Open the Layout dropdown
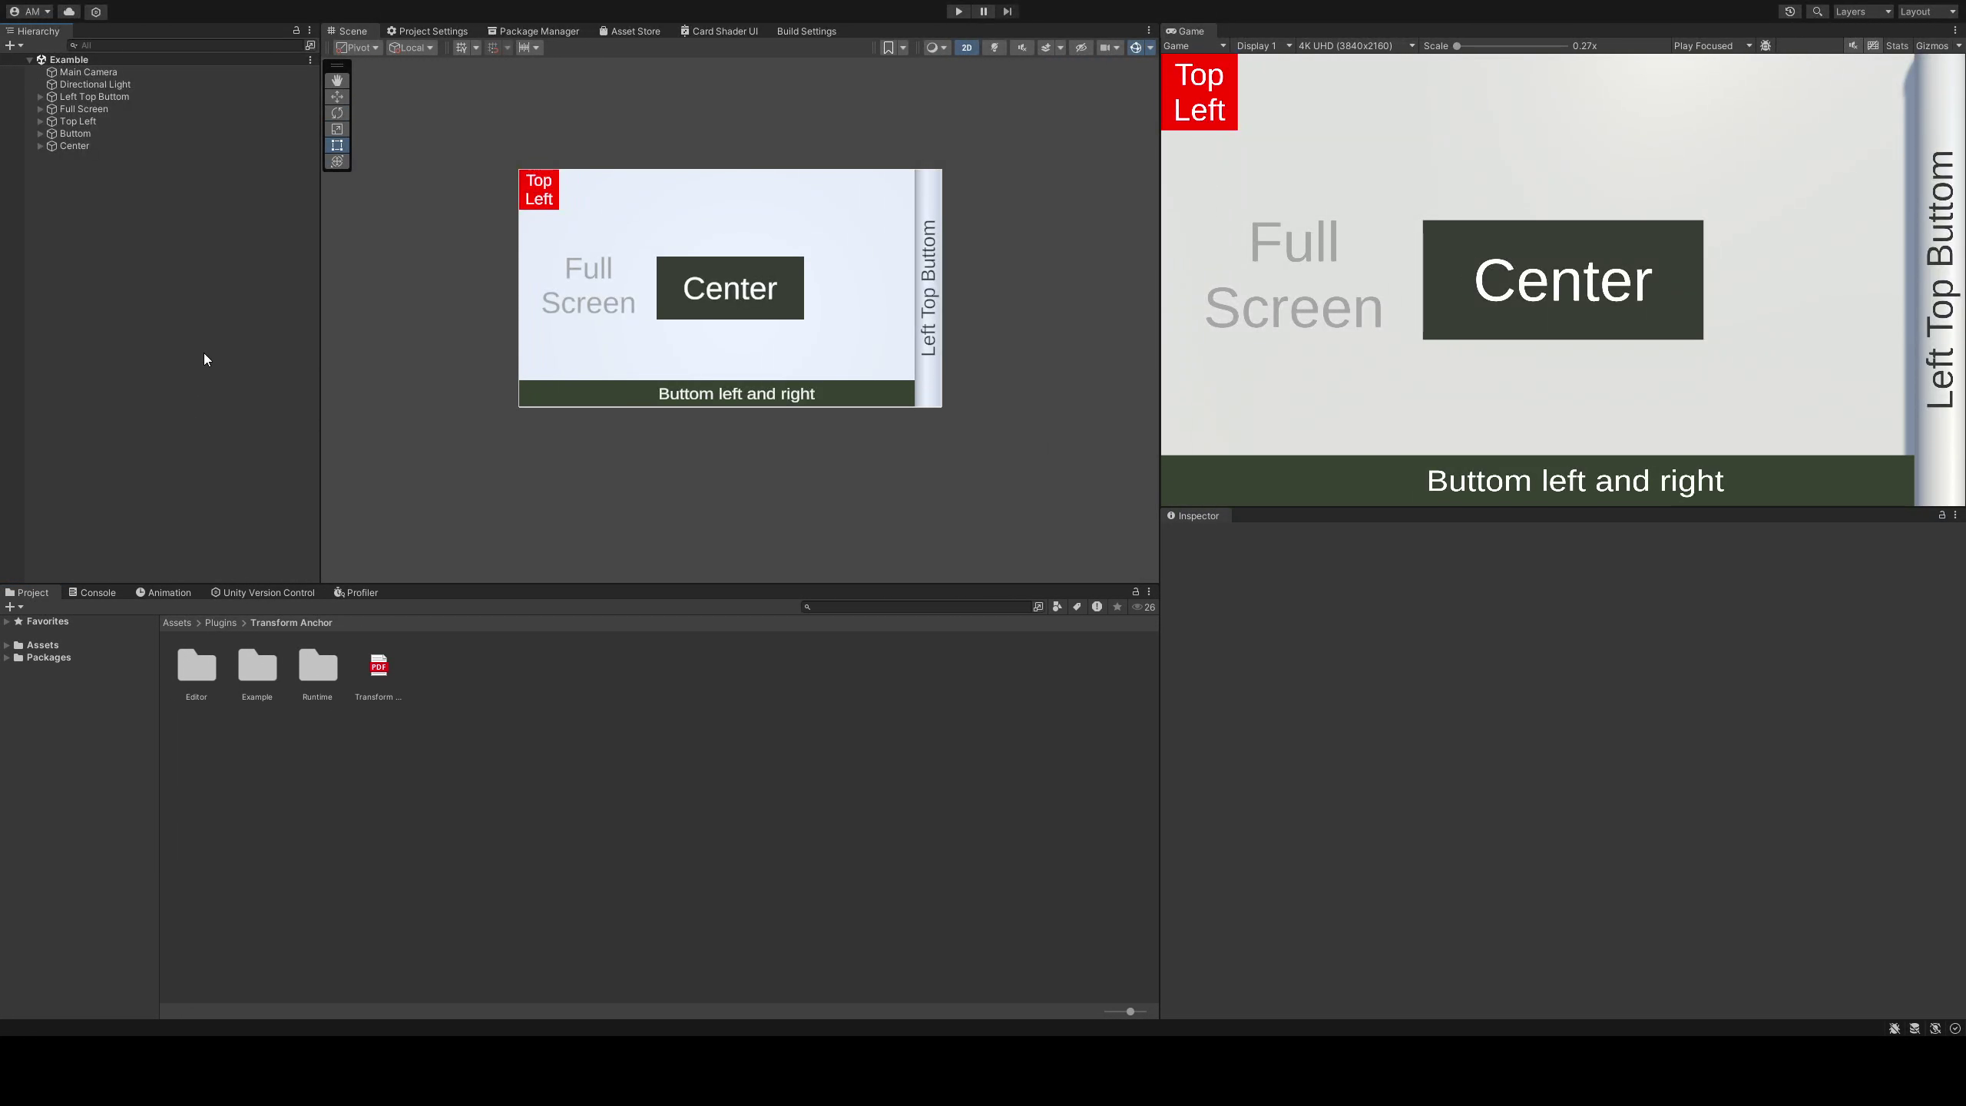Image resolution: width=1966 pixels, height=1106 pixels. pyautogui.click(x=1928, y=12)
